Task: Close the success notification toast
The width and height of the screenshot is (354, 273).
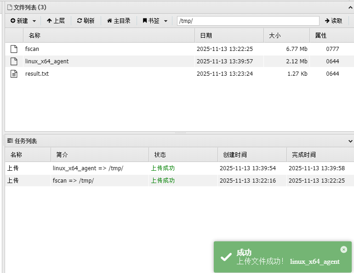Action: pyautogui.click(x=343, y=250)
